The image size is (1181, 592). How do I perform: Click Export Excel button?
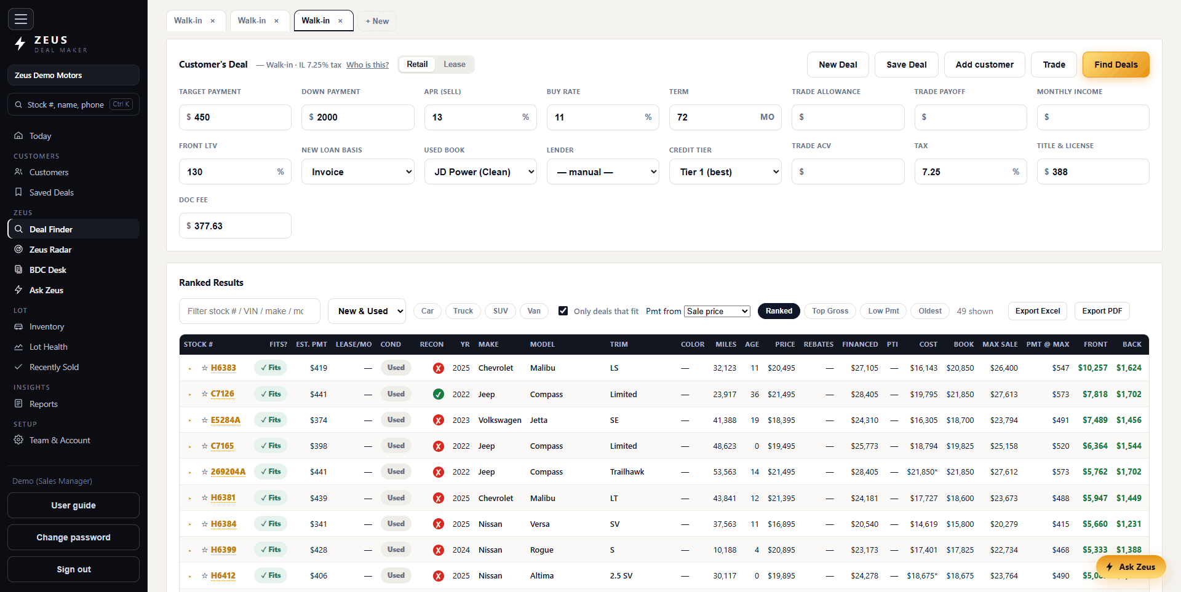1038,311
